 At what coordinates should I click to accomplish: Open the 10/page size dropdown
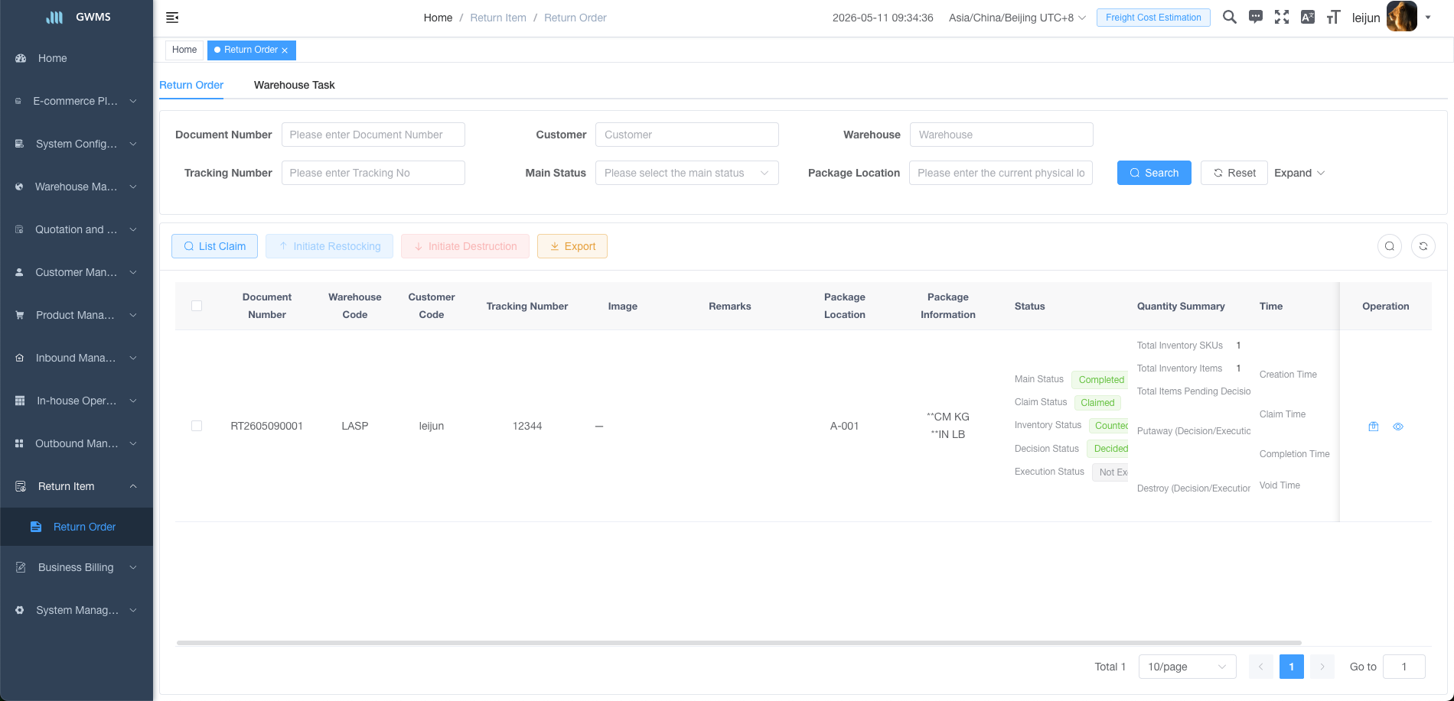pos(1188,667)
